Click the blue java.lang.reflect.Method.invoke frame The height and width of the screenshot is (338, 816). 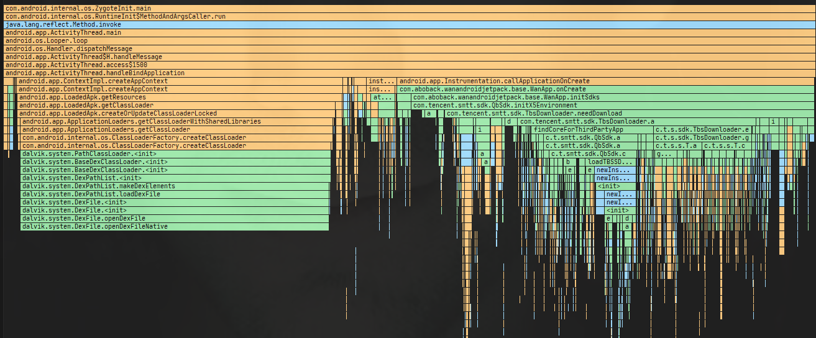pos(249,24)
